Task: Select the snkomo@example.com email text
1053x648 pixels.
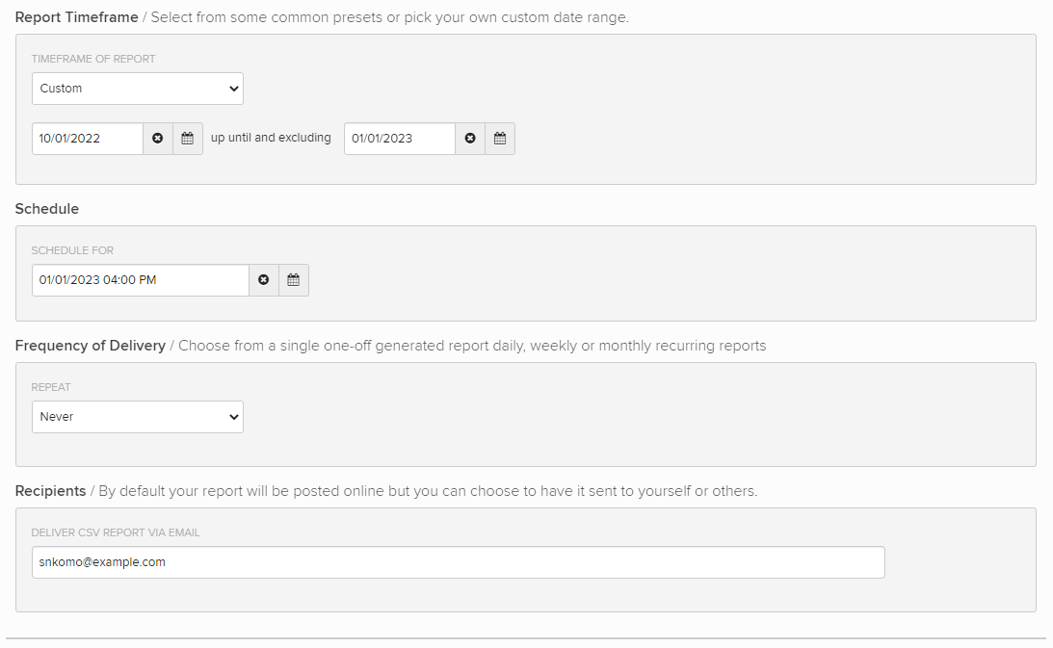Action: [101, 562]
